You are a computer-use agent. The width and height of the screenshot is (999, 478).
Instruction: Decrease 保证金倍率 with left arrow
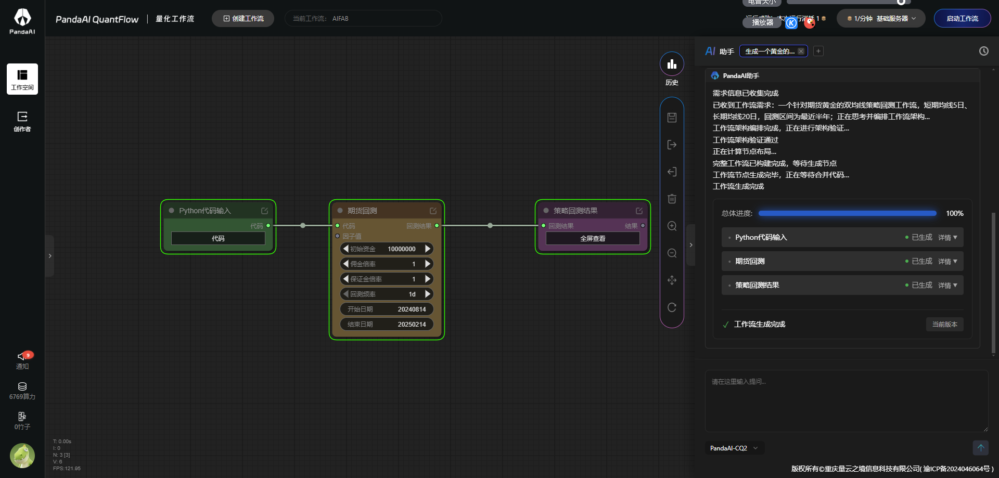tap(346, 279)
